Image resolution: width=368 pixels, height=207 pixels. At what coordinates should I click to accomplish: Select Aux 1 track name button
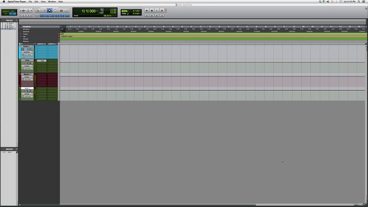27,88
